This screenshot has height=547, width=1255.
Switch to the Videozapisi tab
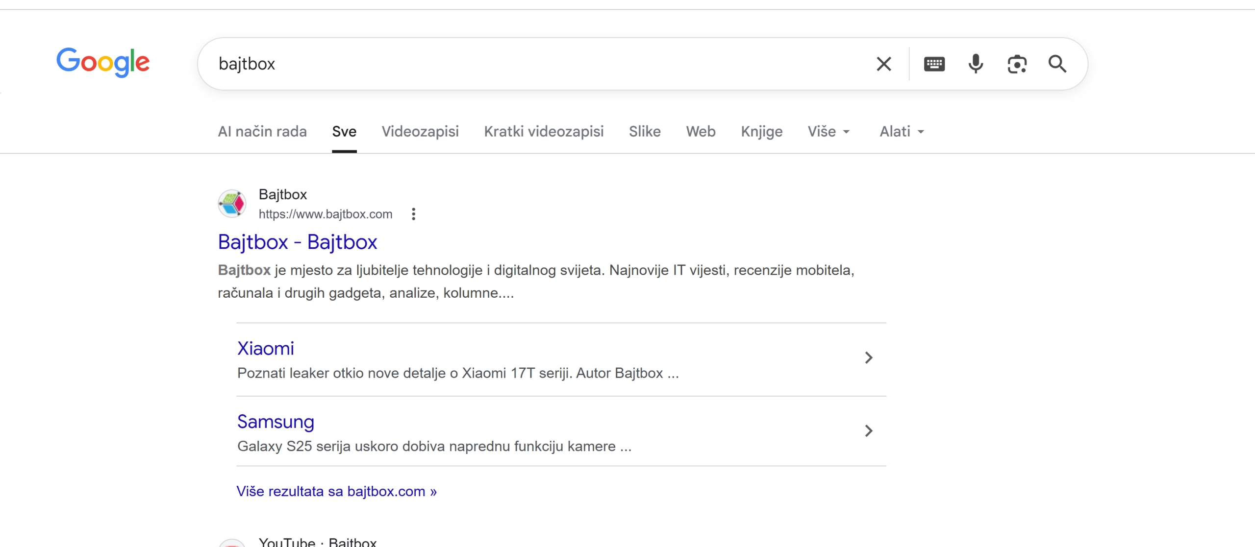tap(420, 131)
